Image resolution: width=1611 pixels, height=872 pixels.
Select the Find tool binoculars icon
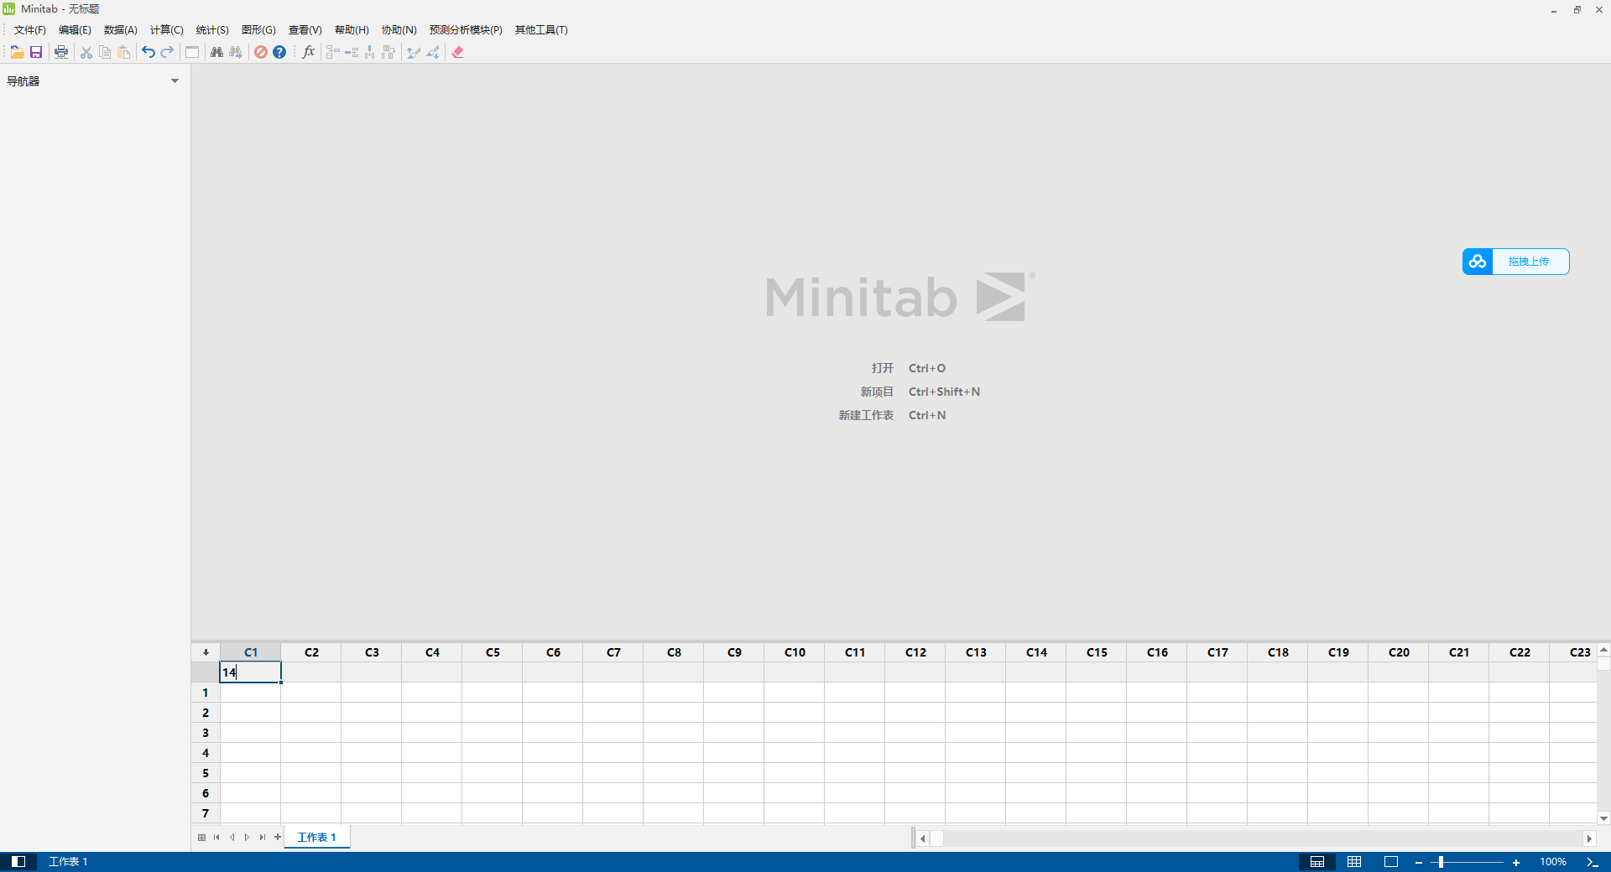point(216,52)
